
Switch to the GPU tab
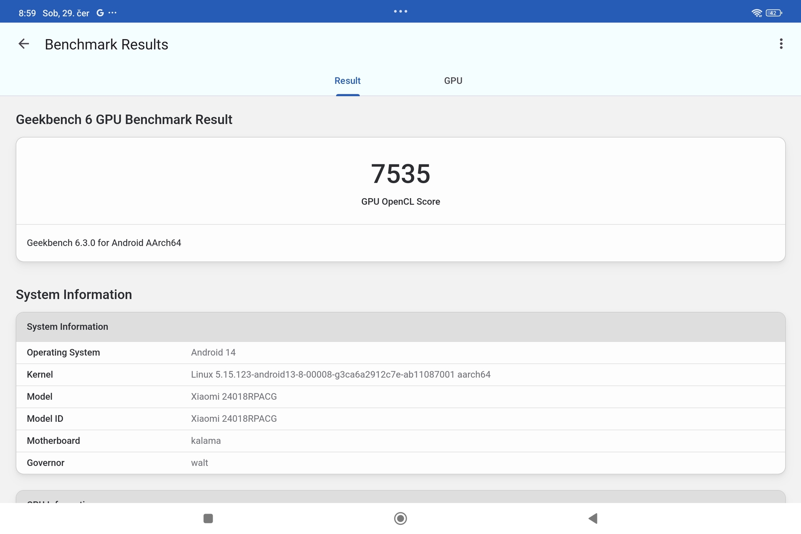click(x=453, y=81)
